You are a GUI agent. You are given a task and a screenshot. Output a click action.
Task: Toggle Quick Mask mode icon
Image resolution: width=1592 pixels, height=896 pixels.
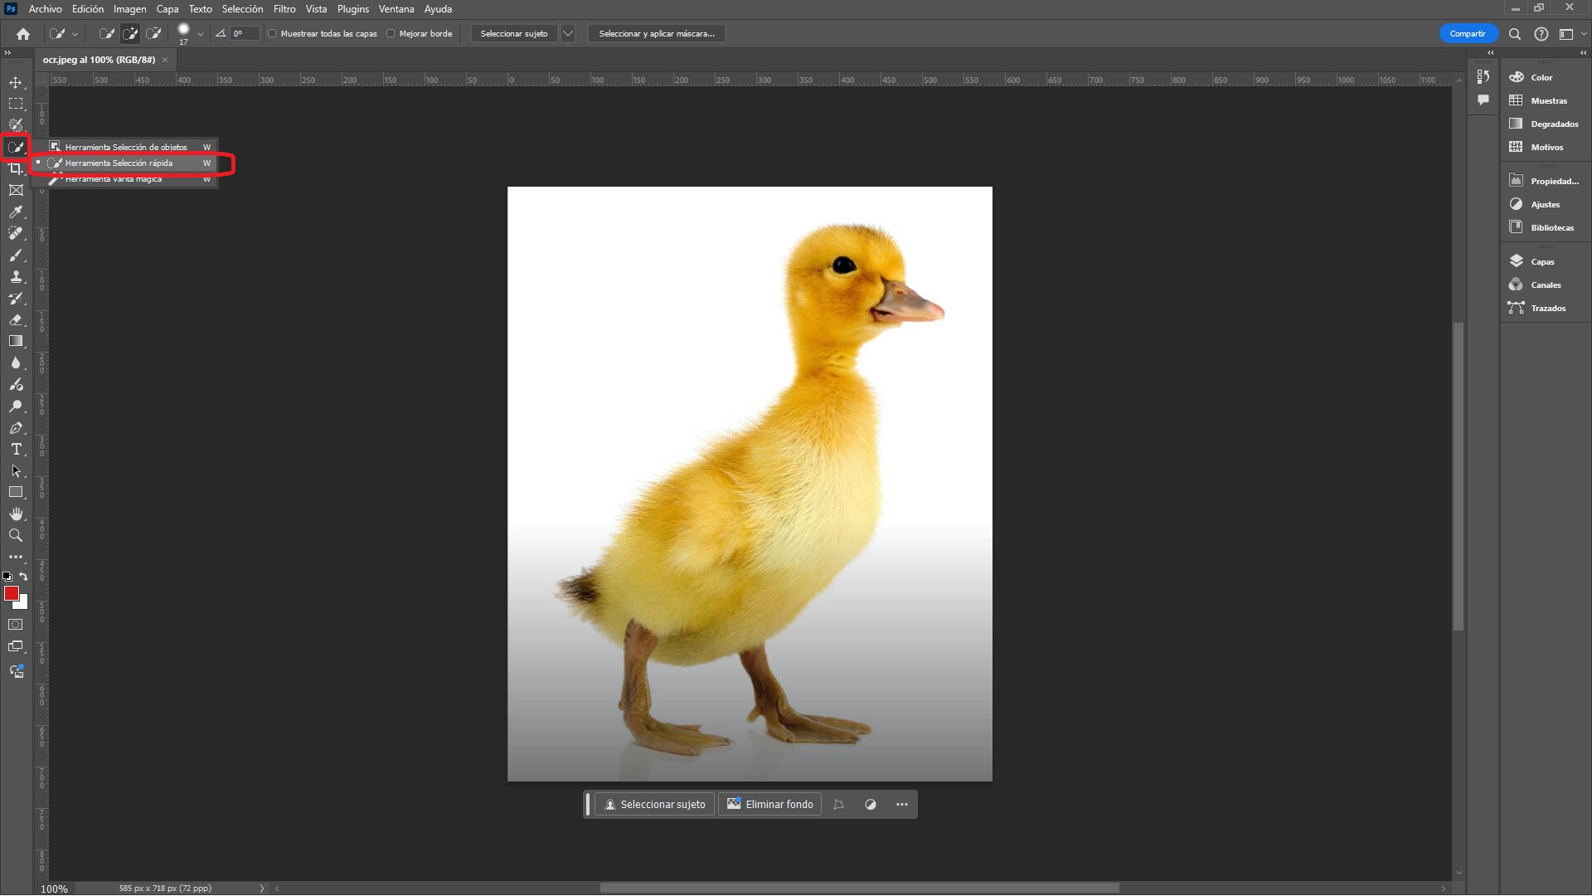pos(16,625)
